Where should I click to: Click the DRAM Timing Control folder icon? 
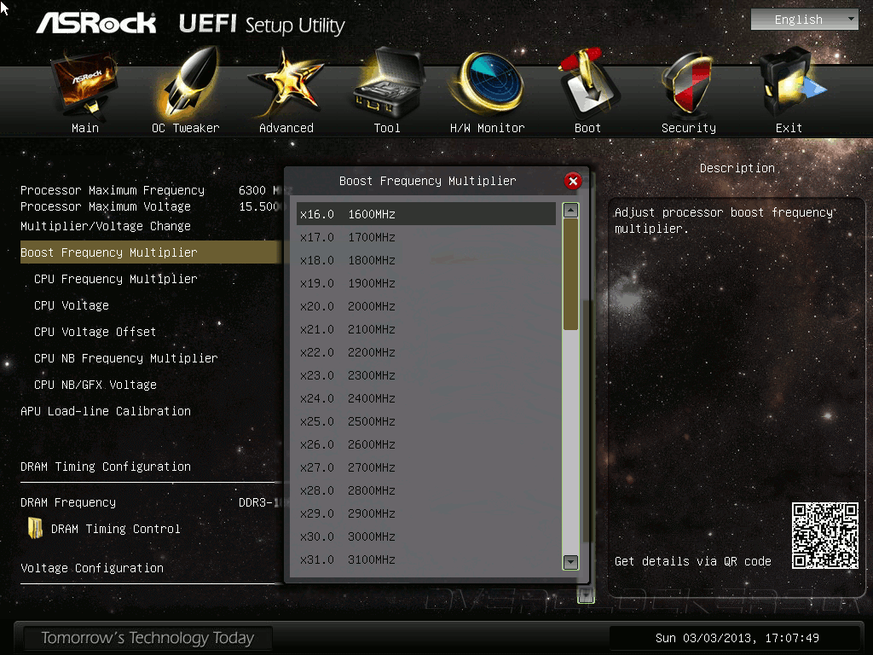[35, 528]
